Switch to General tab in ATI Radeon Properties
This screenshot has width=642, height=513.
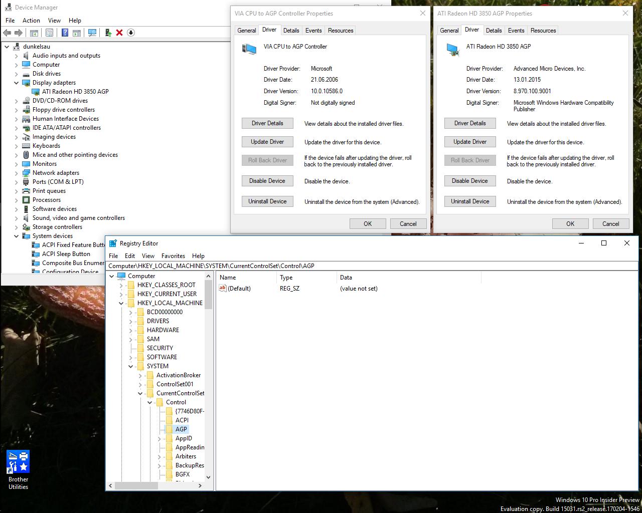click(x=449, y=31)
